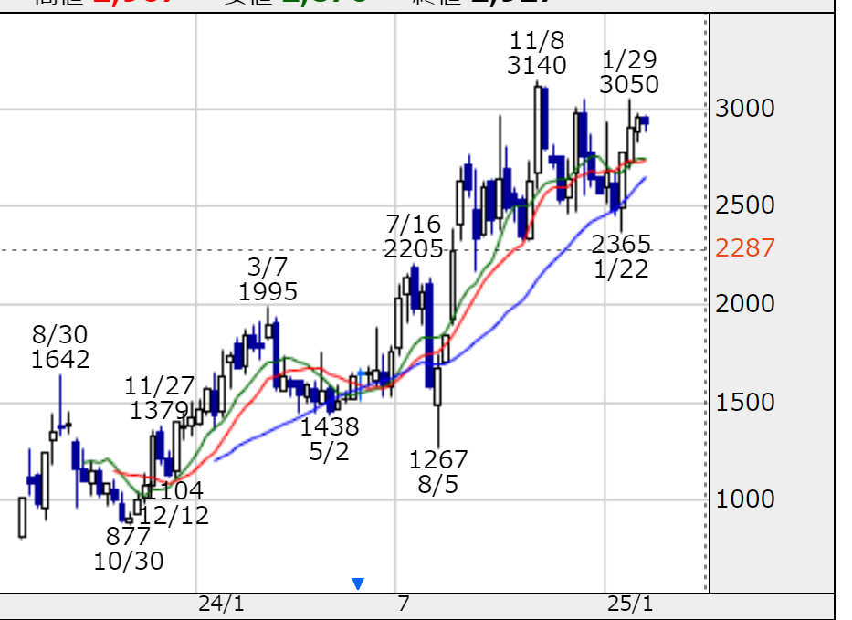
Task: Click the red 2287 current price label
Action: click(744, 248)
